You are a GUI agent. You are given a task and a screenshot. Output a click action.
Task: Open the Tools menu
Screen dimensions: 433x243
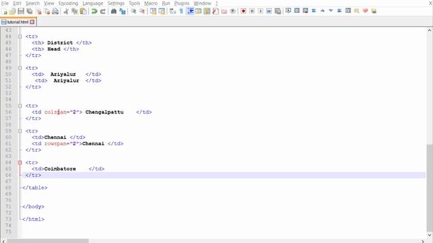135,3
